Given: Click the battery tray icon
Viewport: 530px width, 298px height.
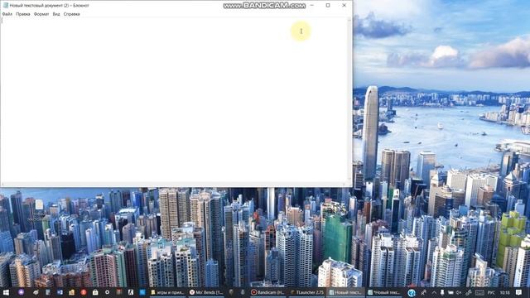Looking at the screenshot, I should point(450,292).
